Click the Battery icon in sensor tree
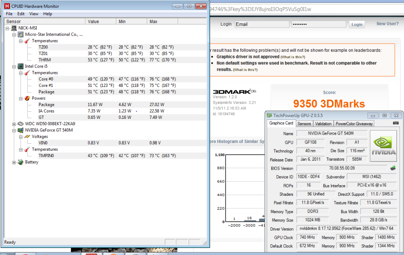The height and width of the screenshot is (255, 404). coord(21,162)
